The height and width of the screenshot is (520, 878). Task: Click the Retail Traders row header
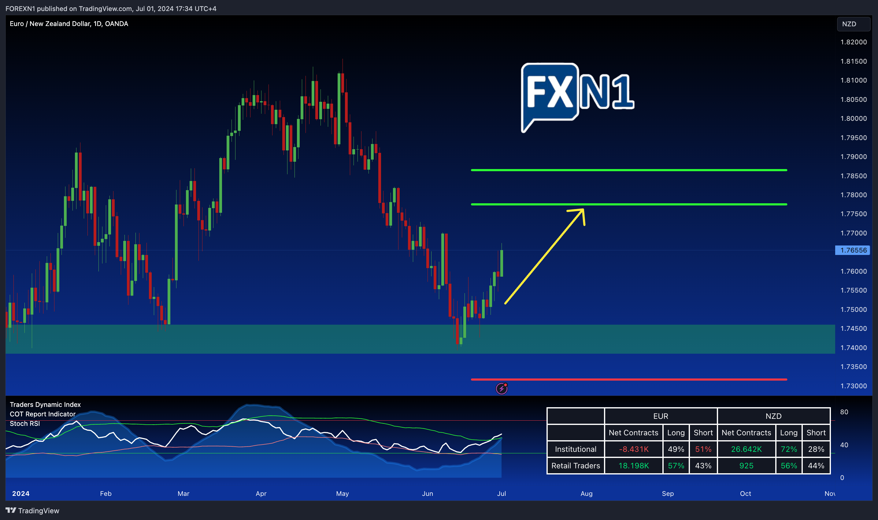point(576,466)
